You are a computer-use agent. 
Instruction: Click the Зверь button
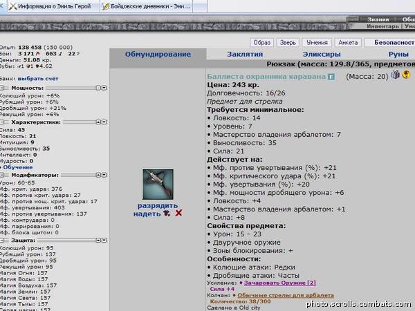tap(288, 43)
